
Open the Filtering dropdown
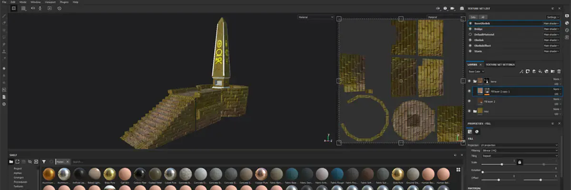coord(521,150)
